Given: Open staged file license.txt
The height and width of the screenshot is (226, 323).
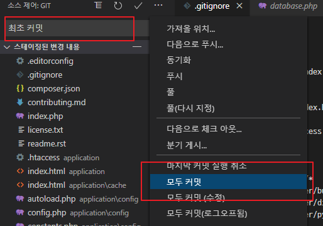Looking at the screenshot, I should point(45,130).
